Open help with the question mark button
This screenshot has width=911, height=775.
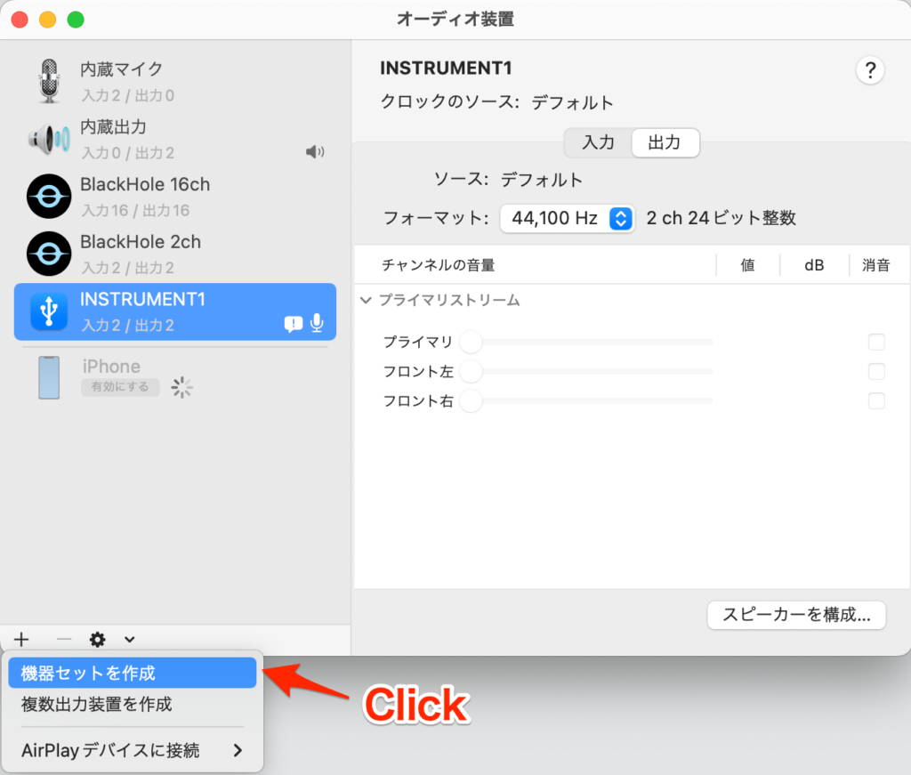869,71
